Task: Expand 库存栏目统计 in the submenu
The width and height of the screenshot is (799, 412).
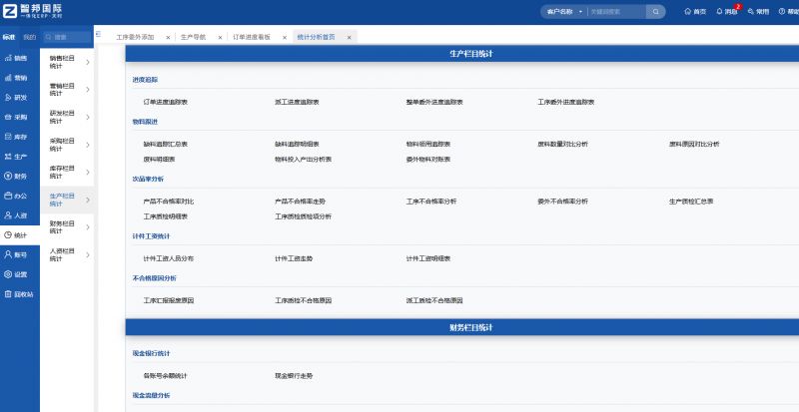Action: (x=69, y=174)
